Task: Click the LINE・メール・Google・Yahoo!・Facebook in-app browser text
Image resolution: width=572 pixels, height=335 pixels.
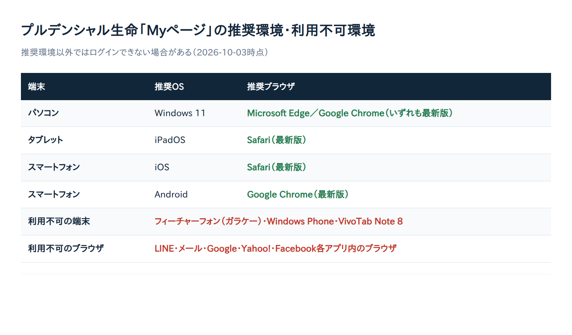Action: [x=276, y=248]
